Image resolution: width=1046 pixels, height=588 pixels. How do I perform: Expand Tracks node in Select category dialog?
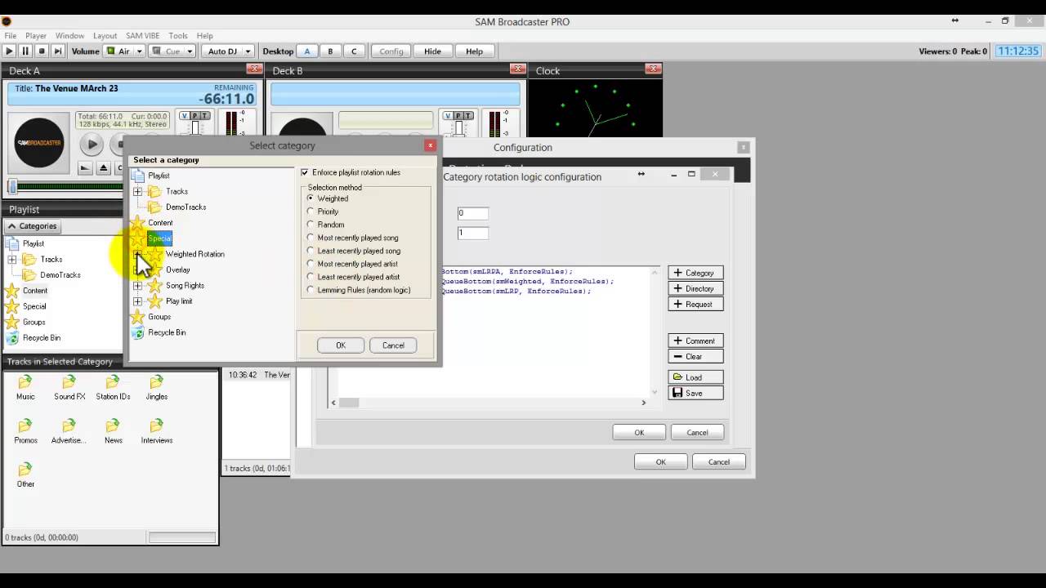137,191
